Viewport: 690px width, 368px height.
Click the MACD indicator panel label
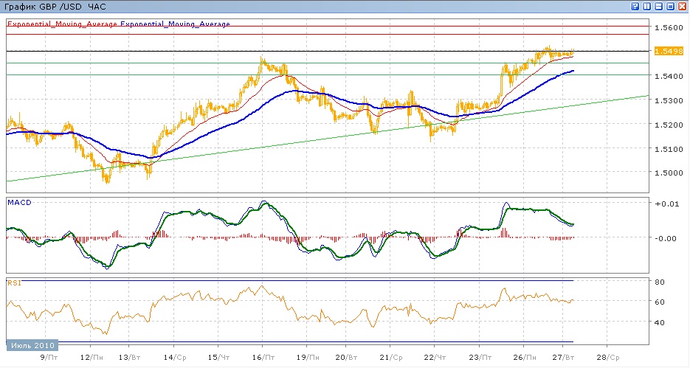[x=18, y=201]
